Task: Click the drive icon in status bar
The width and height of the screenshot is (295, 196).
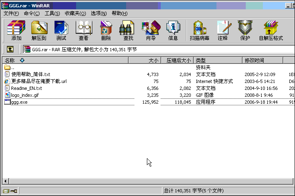Action: (x=6, y=191)
